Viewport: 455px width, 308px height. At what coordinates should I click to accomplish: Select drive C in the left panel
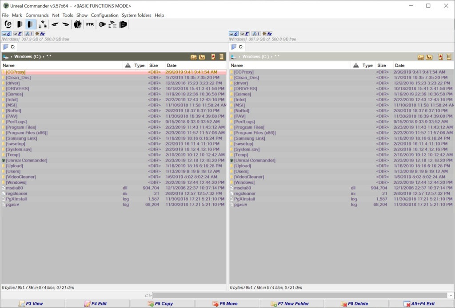pos(6,34)
